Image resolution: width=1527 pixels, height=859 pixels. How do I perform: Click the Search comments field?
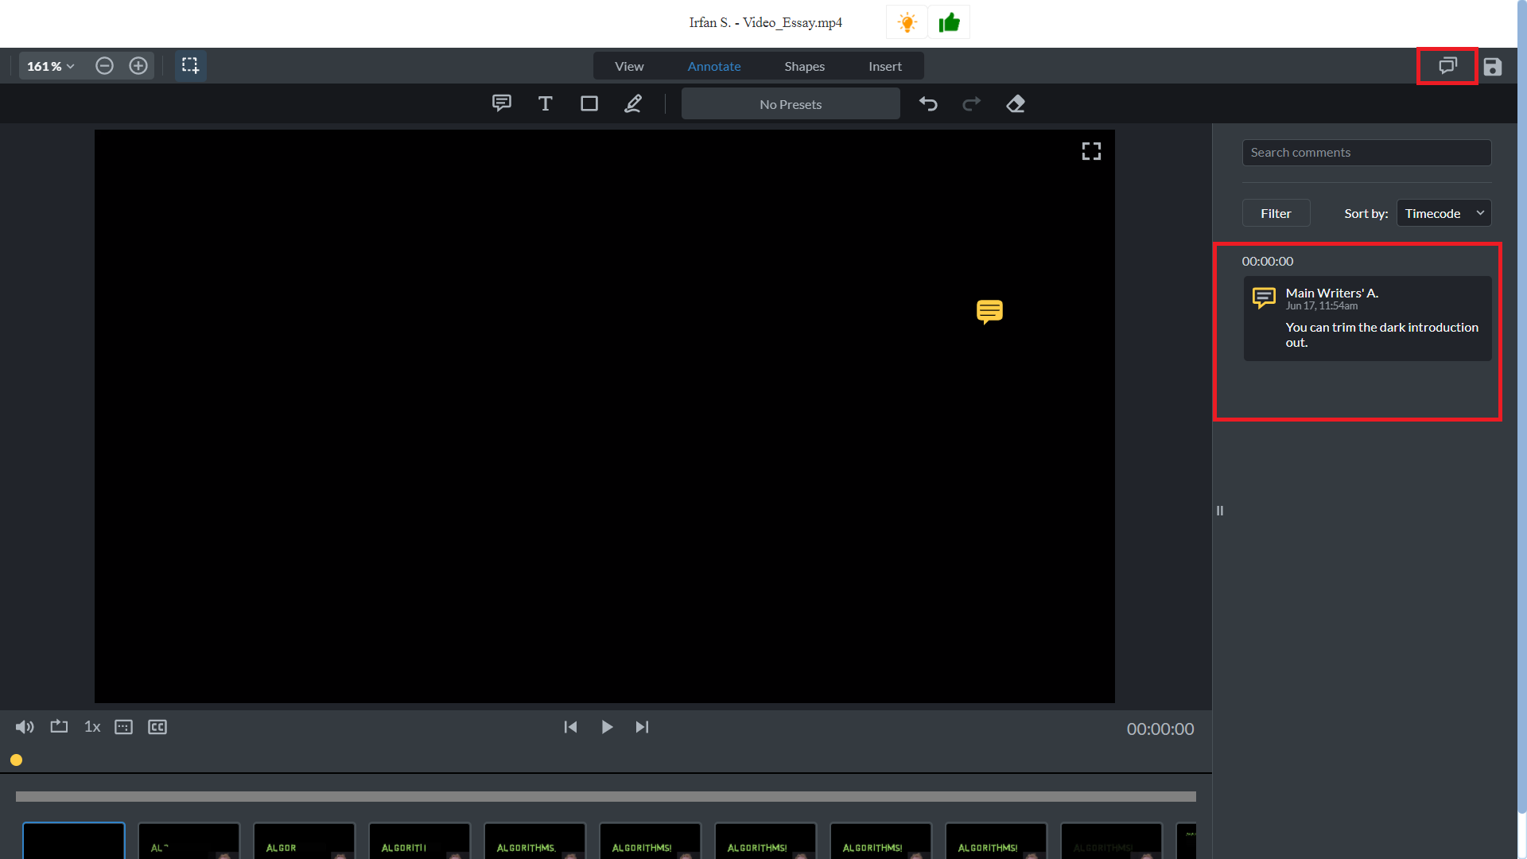click(1366, 153)
